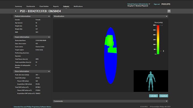The image size is (193, 108).
Task: Click the peak skin dose marker on scale
Action: [x=163, y=51]
